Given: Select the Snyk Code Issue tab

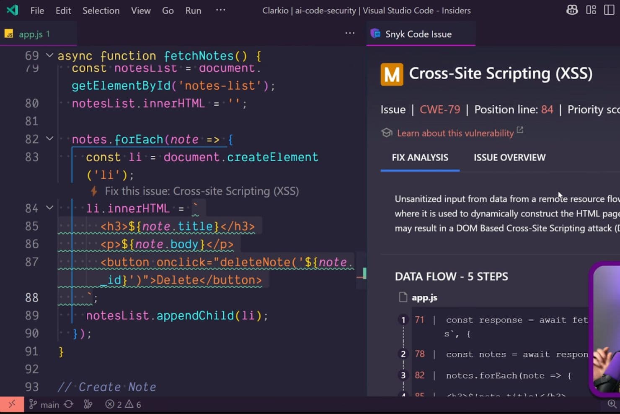Looking at the screenshot, I should [x=421, y=34].
